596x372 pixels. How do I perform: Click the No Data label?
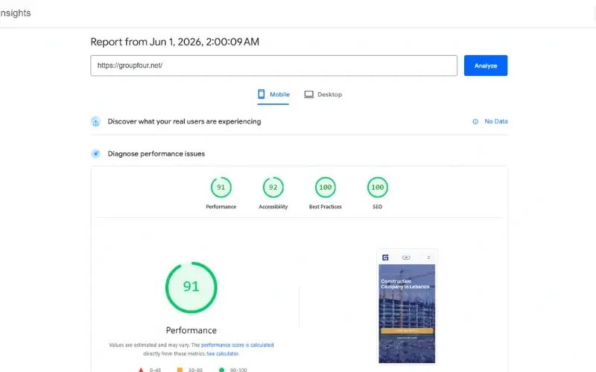click(x=495, y=121)
